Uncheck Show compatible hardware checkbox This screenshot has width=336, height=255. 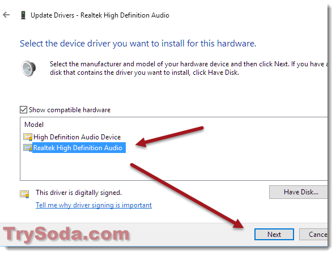point(23,110)
